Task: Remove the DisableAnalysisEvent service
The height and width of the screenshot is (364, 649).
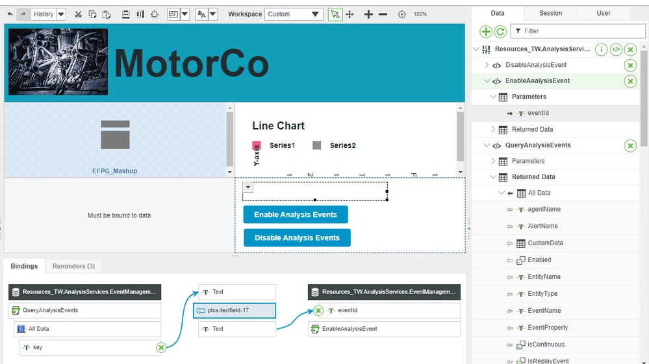Action: point(630,66)
